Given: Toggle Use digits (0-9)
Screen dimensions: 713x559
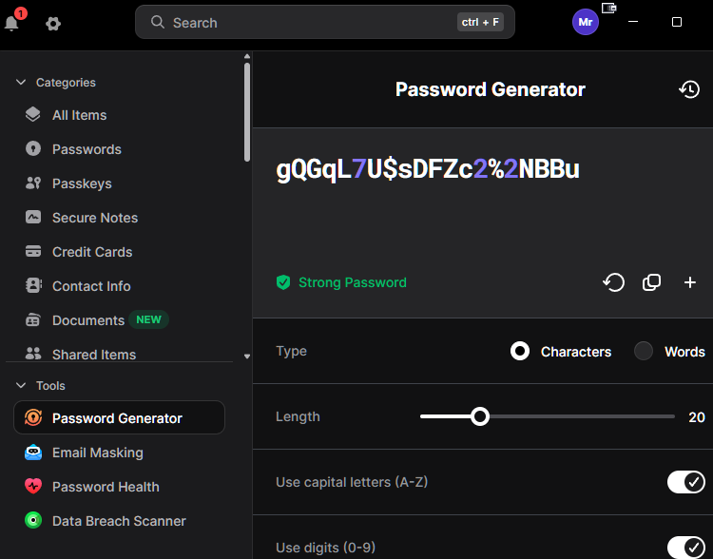Looking at the screenshot, I should point(686,548).
